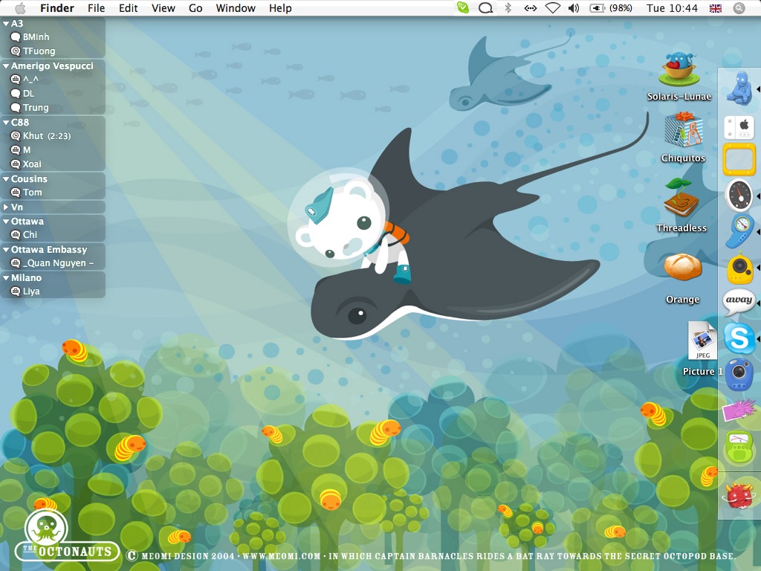Click the red monster dock icon
This screenshot has height=571, width=761.
739,495
